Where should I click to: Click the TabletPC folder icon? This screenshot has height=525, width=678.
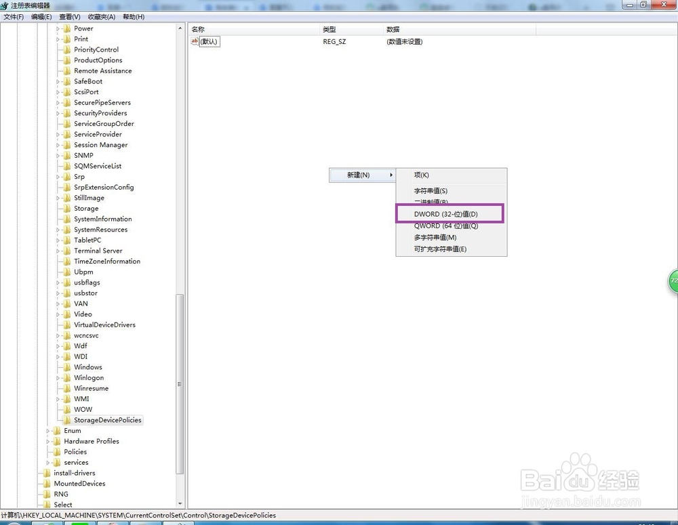point(66,240)
